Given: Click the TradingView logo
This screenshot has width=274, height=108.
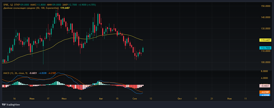Looking at the screenshot, I should click(11, 105).
